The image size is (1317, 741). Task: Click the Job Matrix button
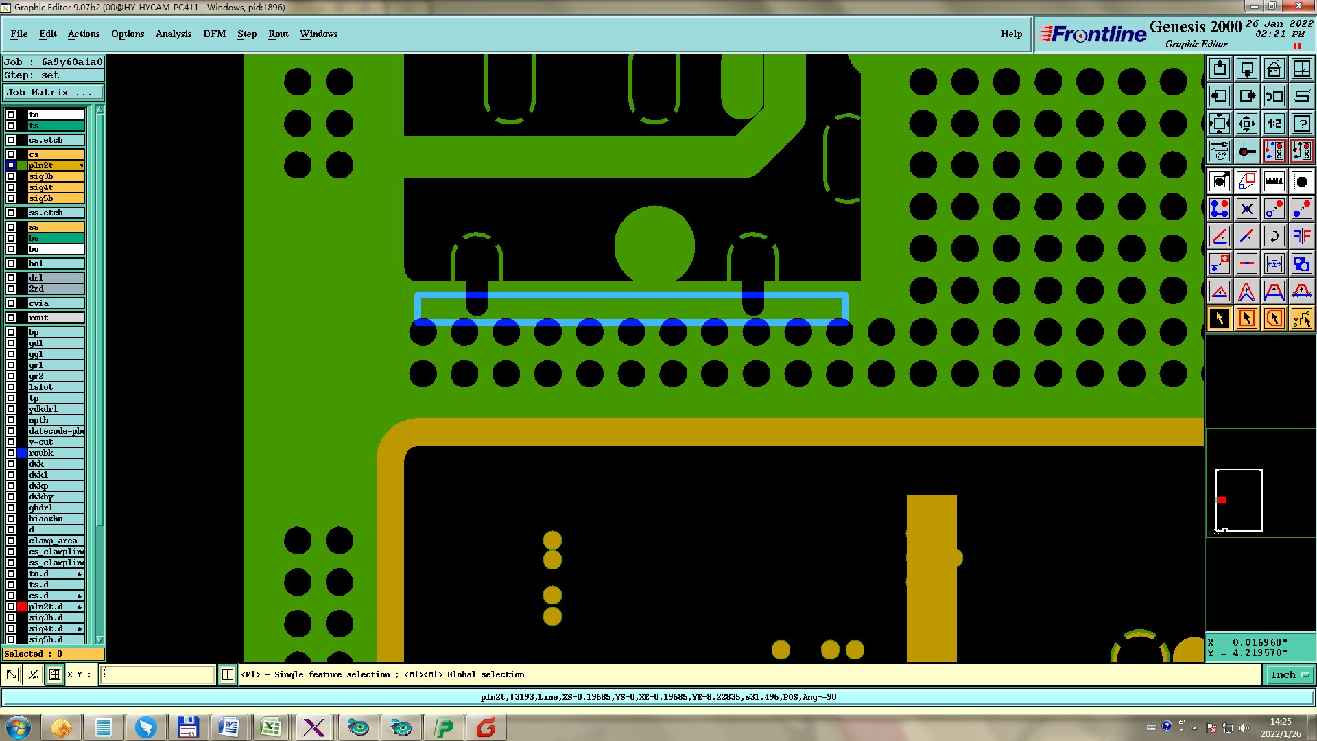tap(54, 92)
